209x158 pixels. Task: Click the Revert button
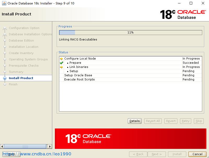[x=171, y=121]
